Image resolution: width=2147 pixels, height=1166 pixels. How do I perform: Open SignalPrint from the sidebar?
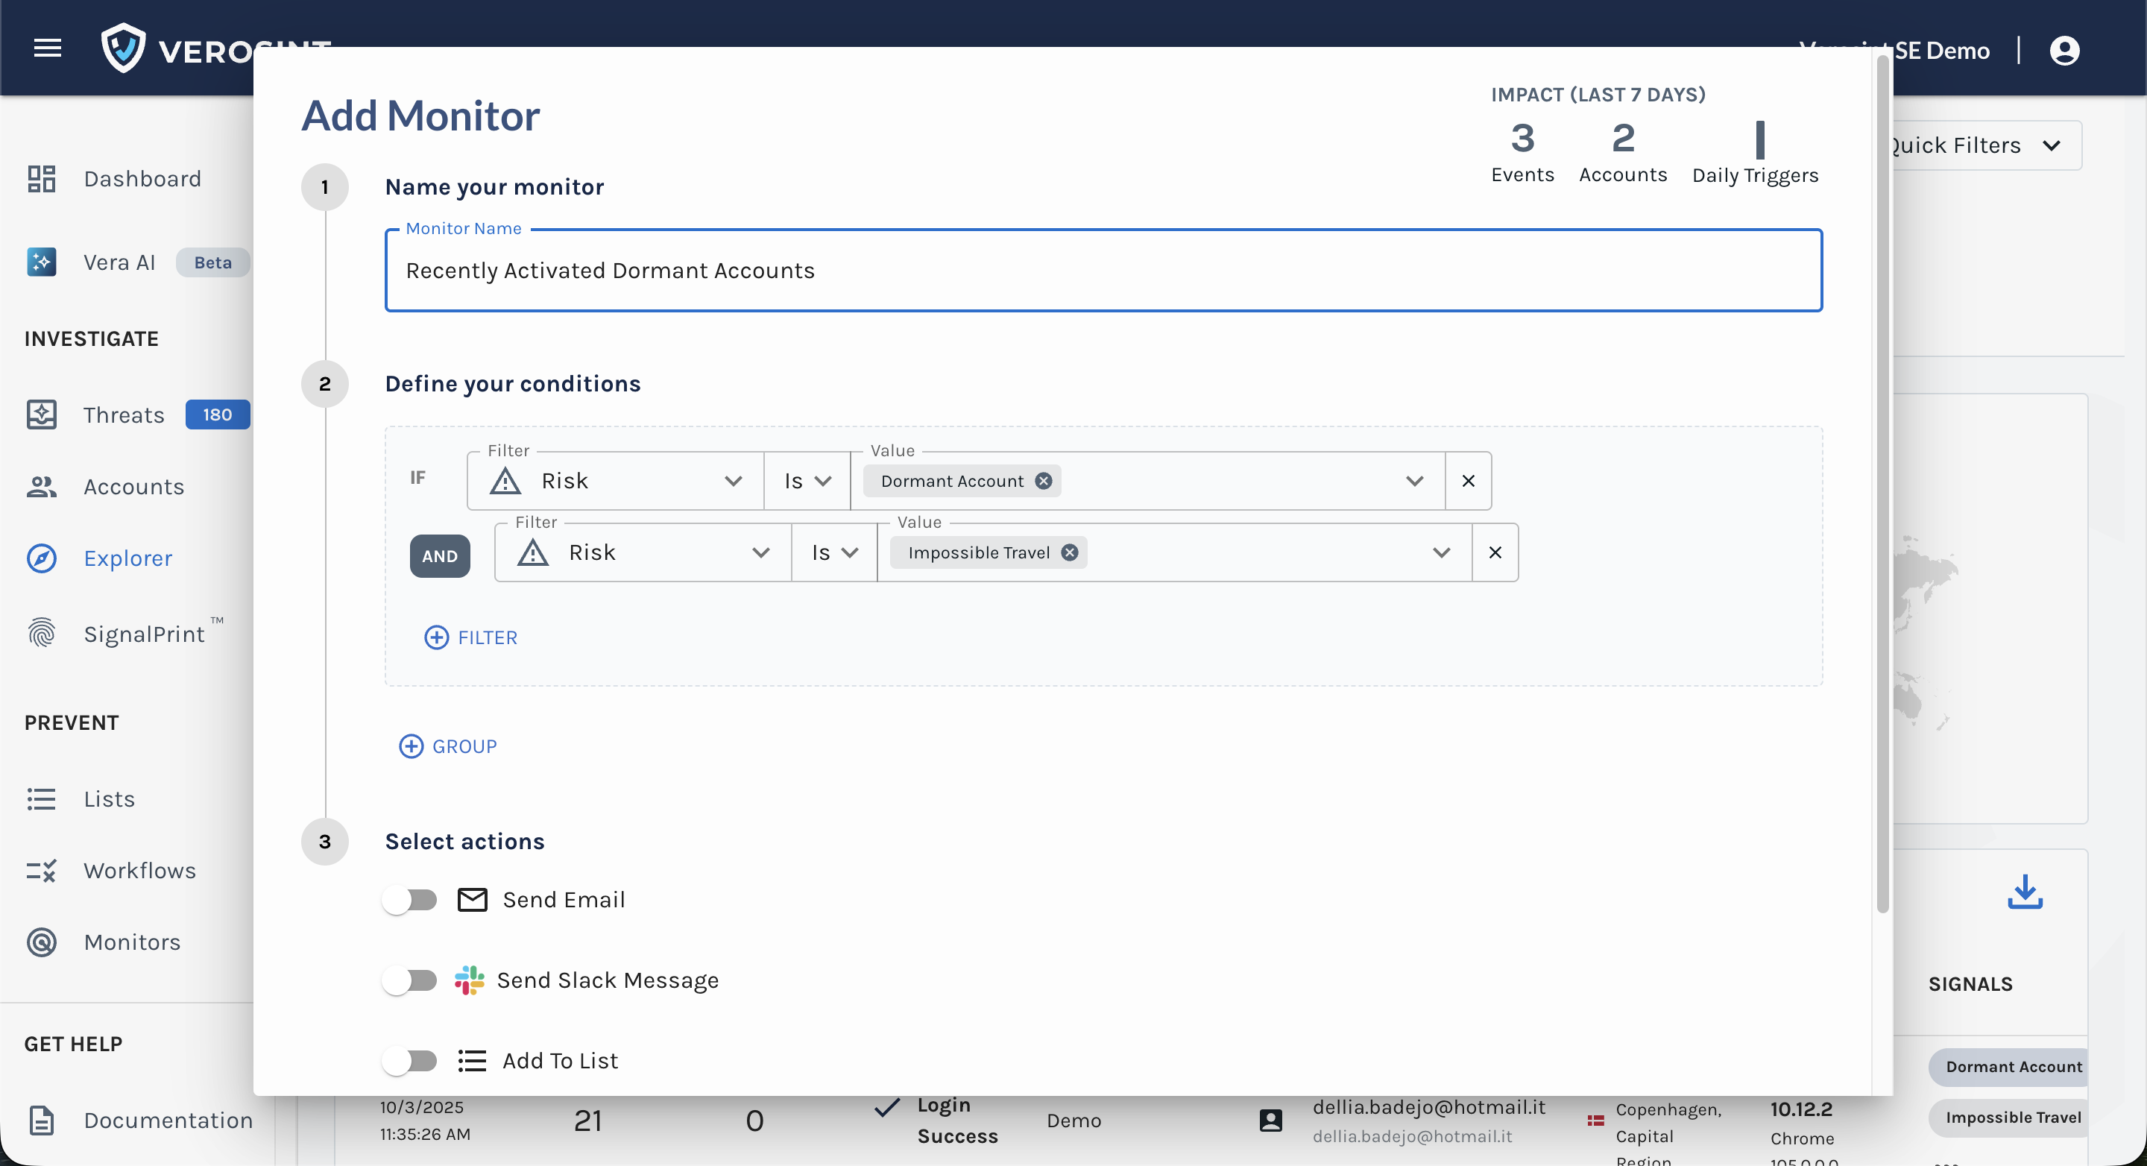pyautogui.click(x=143, y=634)
